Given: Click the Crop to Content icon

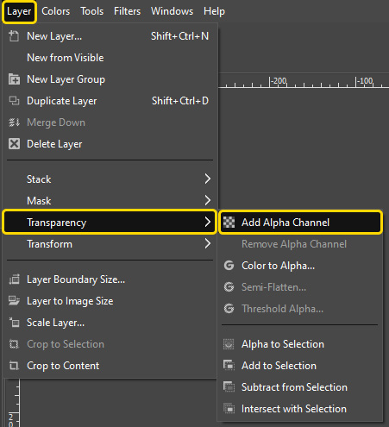Looking at the screenshot, I should click(x=14, y=366).
